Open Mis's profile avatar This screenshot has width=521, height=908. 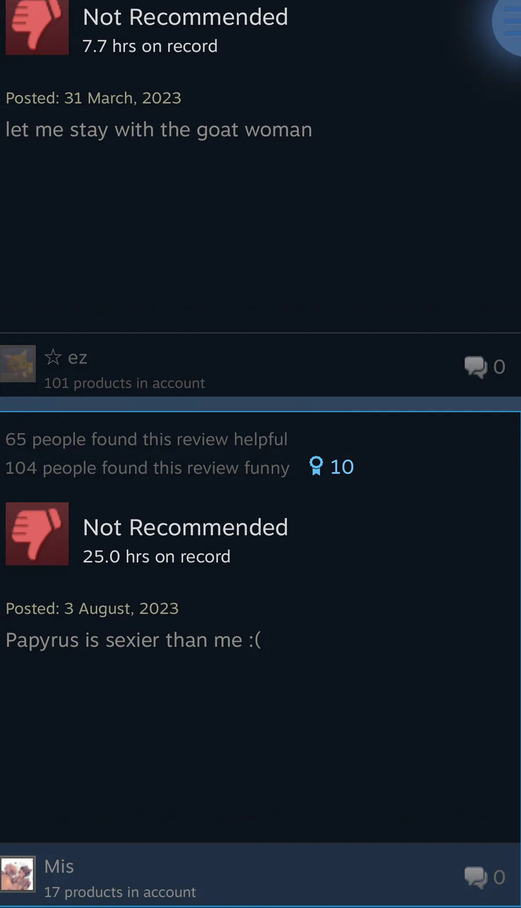18,874
